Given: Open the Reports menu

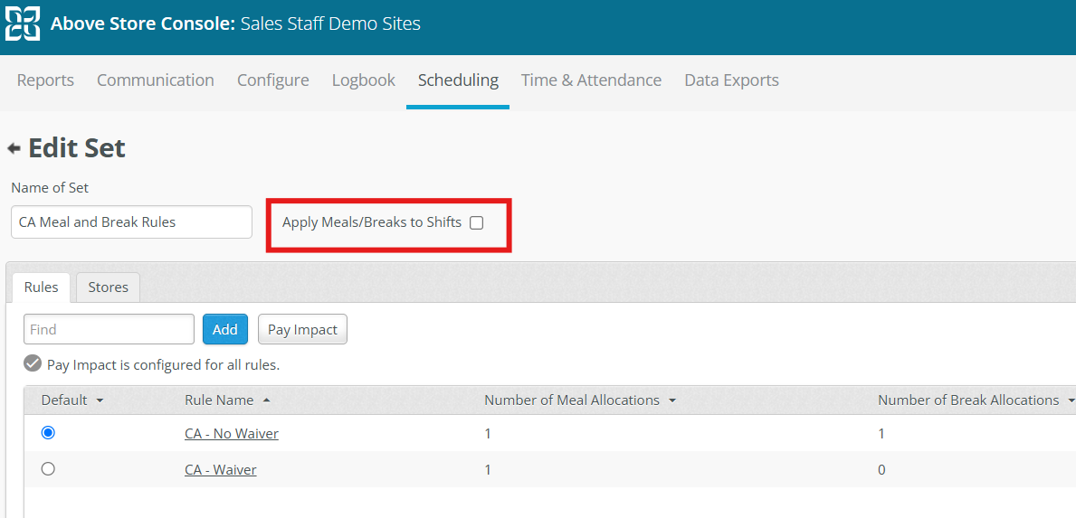Looking at the screenshot, I should [x=45, y=80].
